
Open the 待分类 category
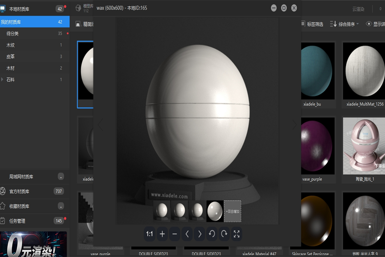(35, 33)
